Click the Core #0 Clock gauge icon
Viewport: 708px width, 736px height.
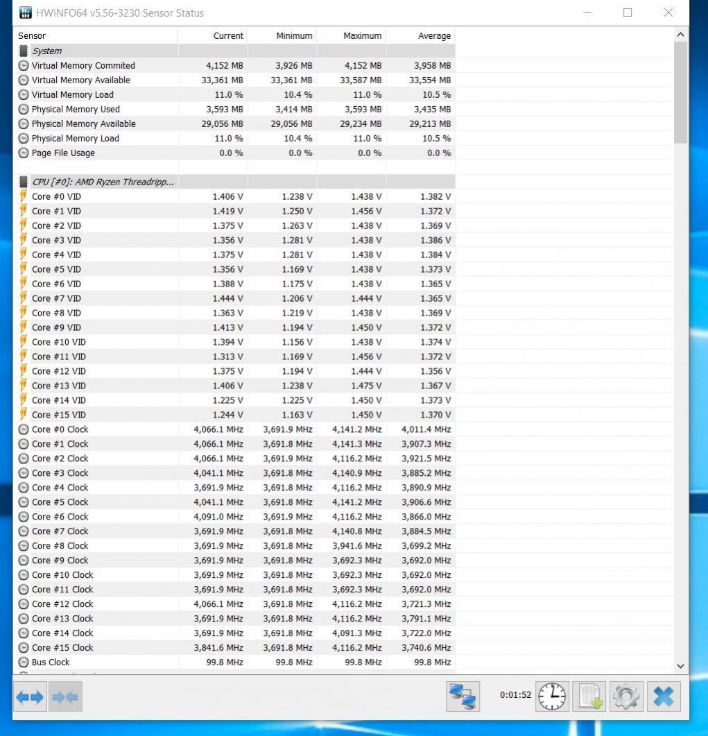[24, 429]
